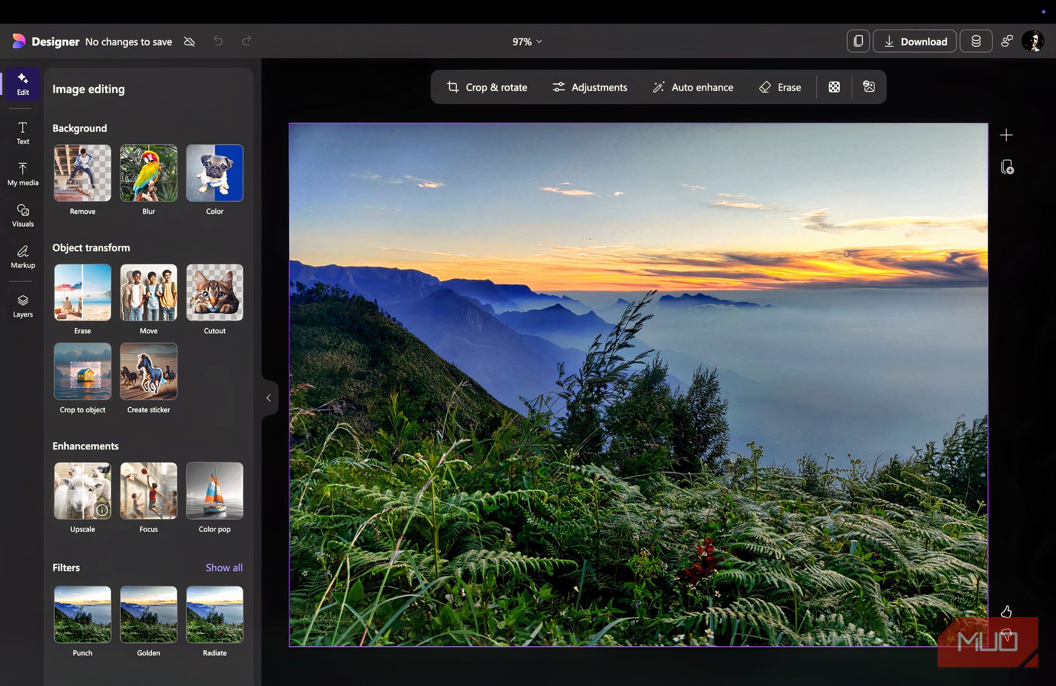
Task: Click the Download button
Action: (x=915, y=41)
